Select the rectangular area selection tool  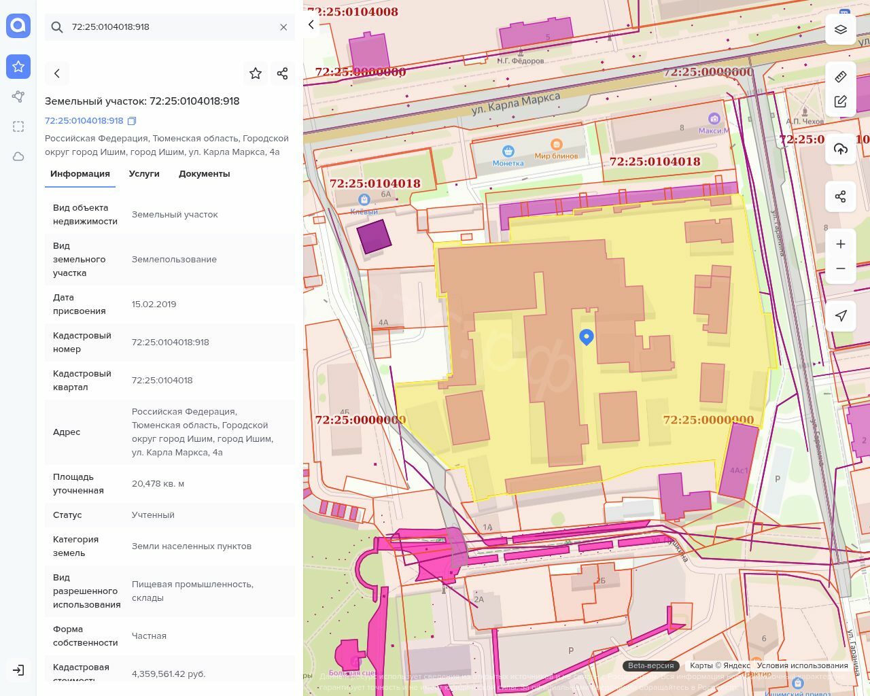pos(18,126)
